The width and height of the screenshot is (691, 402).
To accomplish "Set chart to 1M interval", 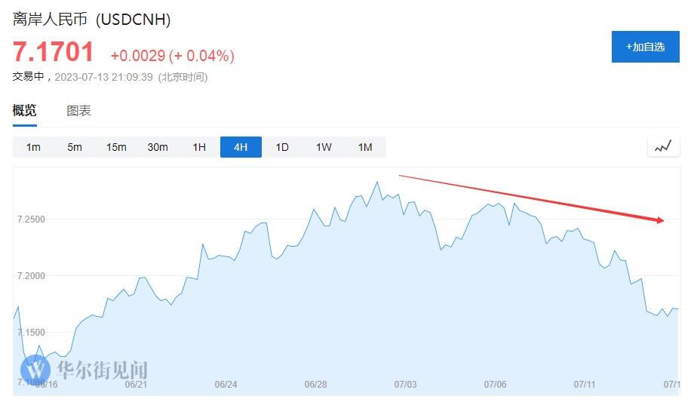I will pos(365,147).
